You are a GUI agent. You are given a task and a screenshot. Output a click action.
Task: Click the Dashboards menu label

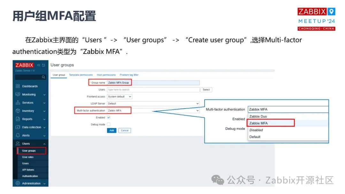coord(30,86)
